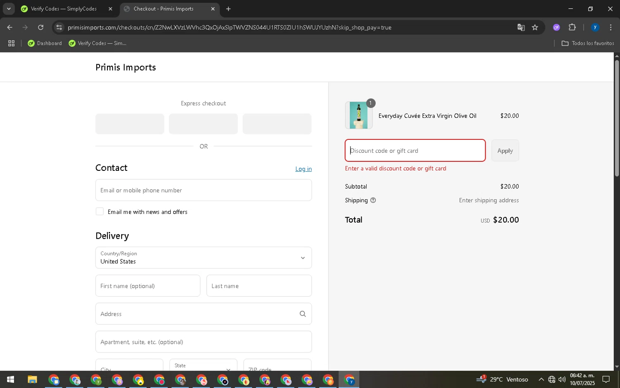Screen dimensions: 620x388
Task: Click the Log in link
Action: [x=303, y=169]
